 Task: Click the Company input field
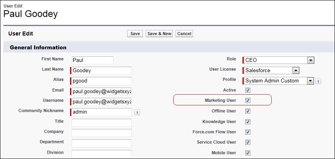pyautogui.click(x=102, y=133)
